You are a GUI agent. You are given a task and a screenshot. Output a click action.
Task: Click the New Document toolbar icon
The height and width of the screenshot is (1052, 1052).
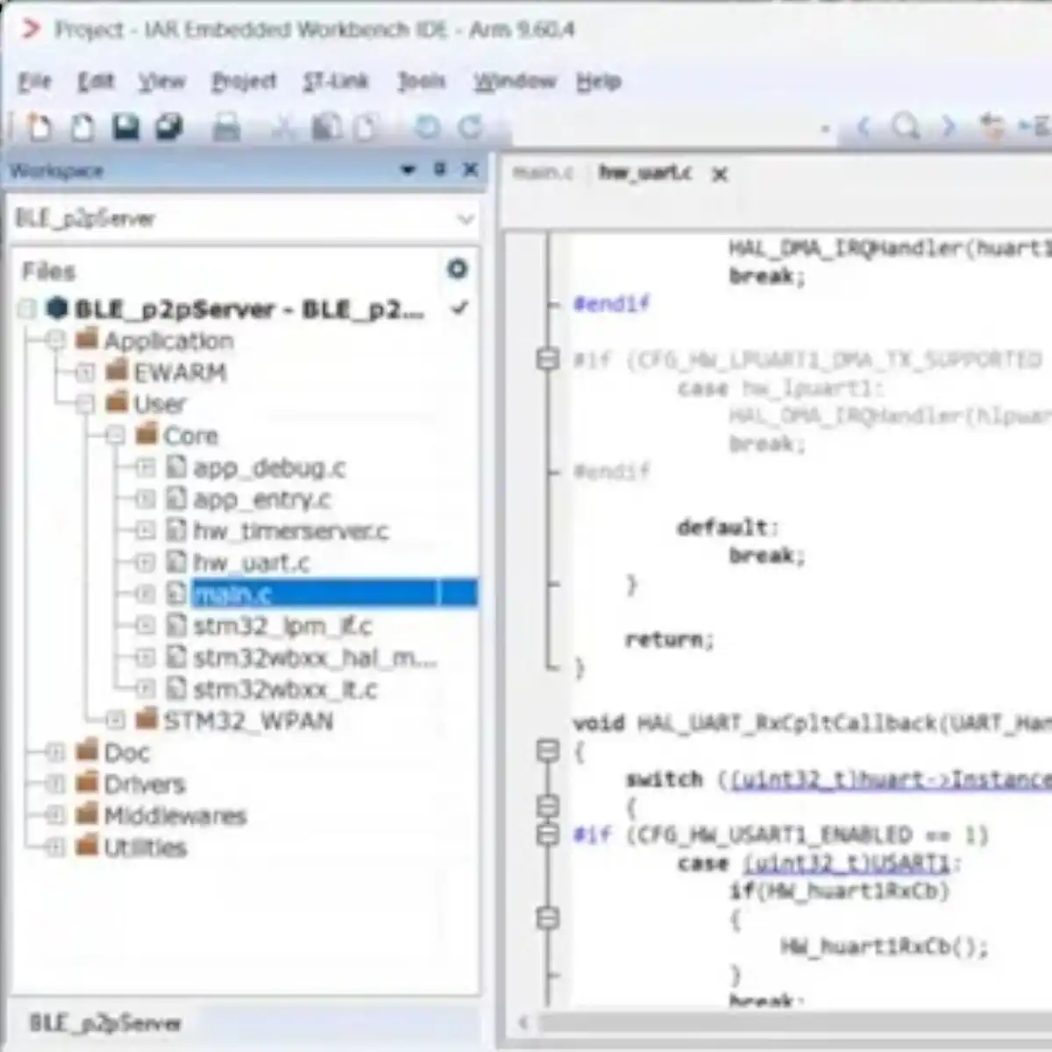click(39, 128)
